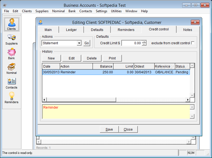This screenshot has width=212, height=158.
Task: Increase the Credit Limit value using up arrow
Action: [144, 42]
